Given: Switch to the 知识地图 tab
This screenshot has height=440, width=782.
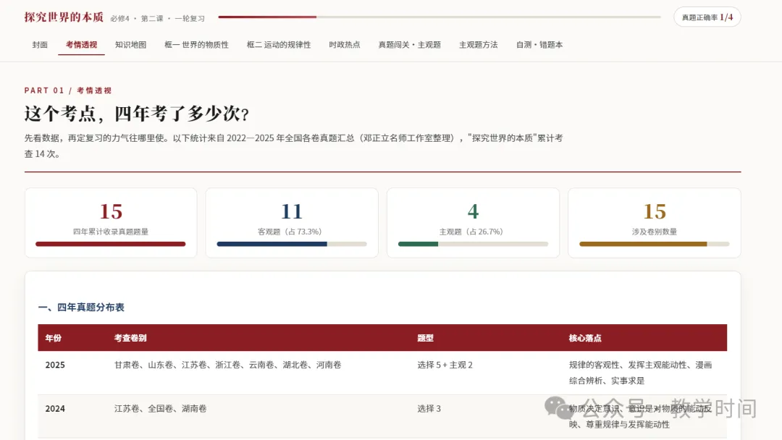Looking at the screenshot, I should pyautogui.click(x=130, y=45).
